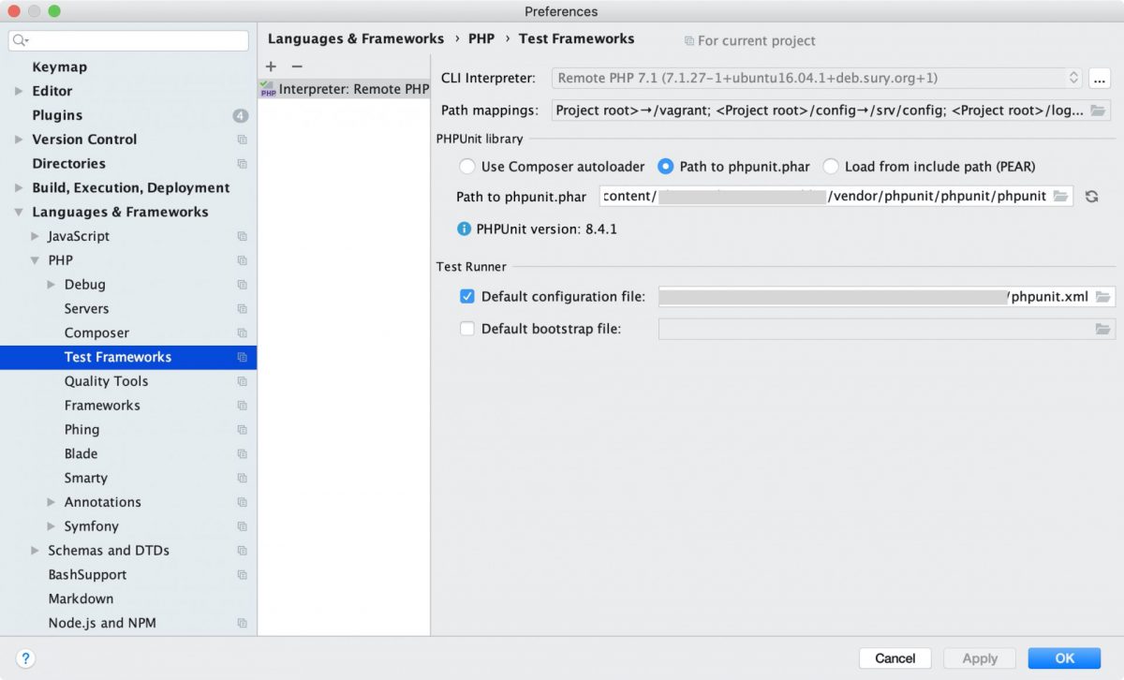Image resolution: width=1124 pixels, height=680 pixels.
Task: Expand the JavaScript tree node
Action: [36, 236]
